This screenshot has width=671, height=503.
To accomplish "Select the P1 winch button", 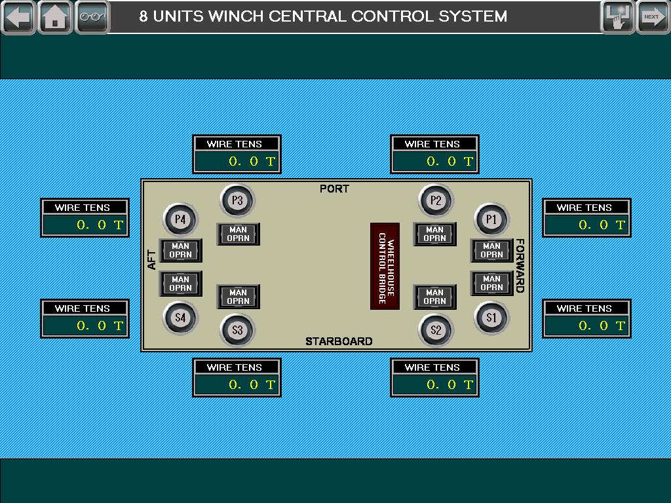I will point(491,219).
